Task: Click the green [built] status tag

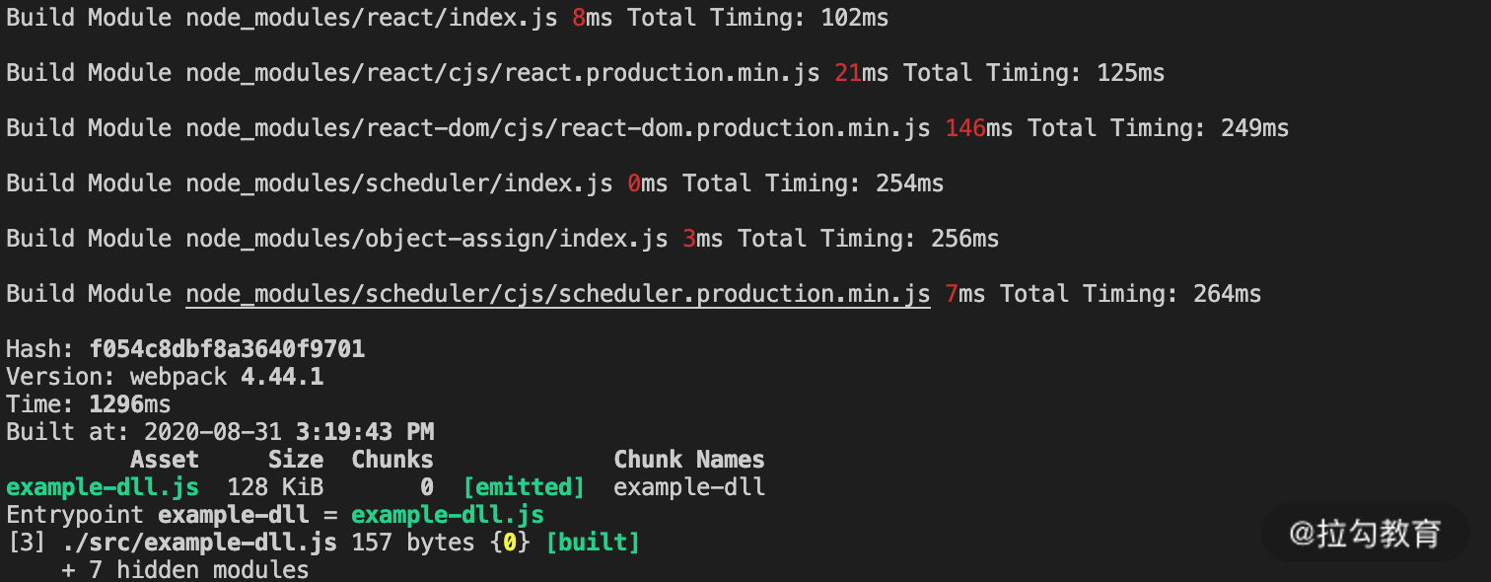Action: click(x=592, y=543)
